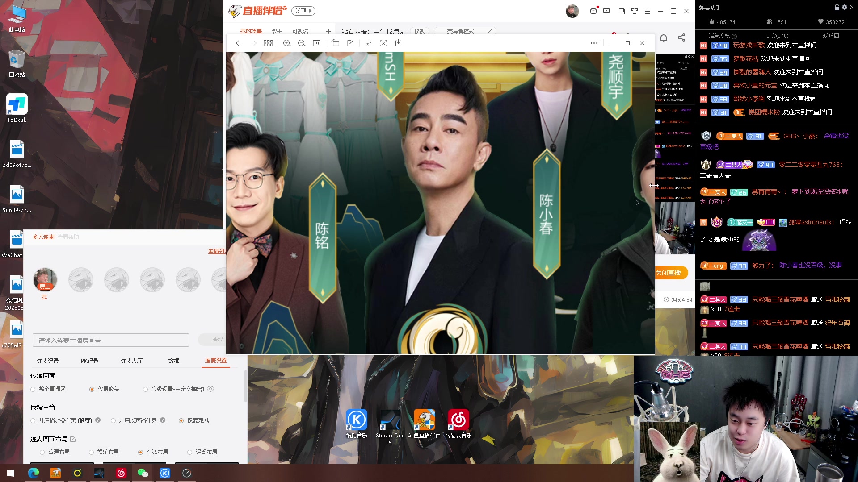The width and height of the screenshot is (858, 482).
Task: Click the screen playback icon in 直播伴侣 title bar
Action: (x=606, y=11)
